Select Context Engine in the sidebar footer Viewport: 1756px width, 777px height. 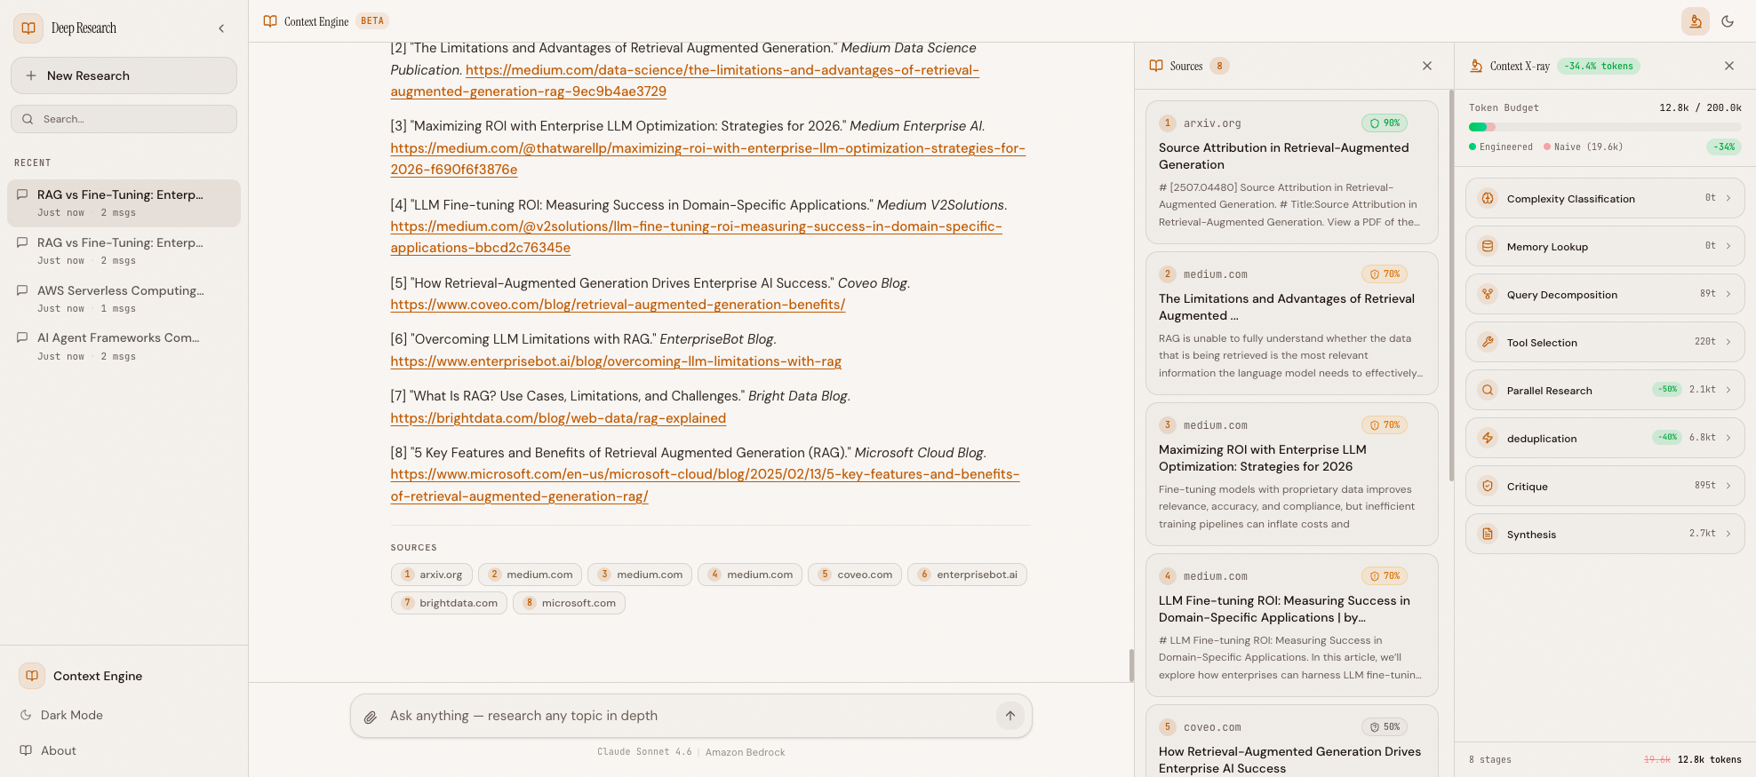tap(124, 676)
